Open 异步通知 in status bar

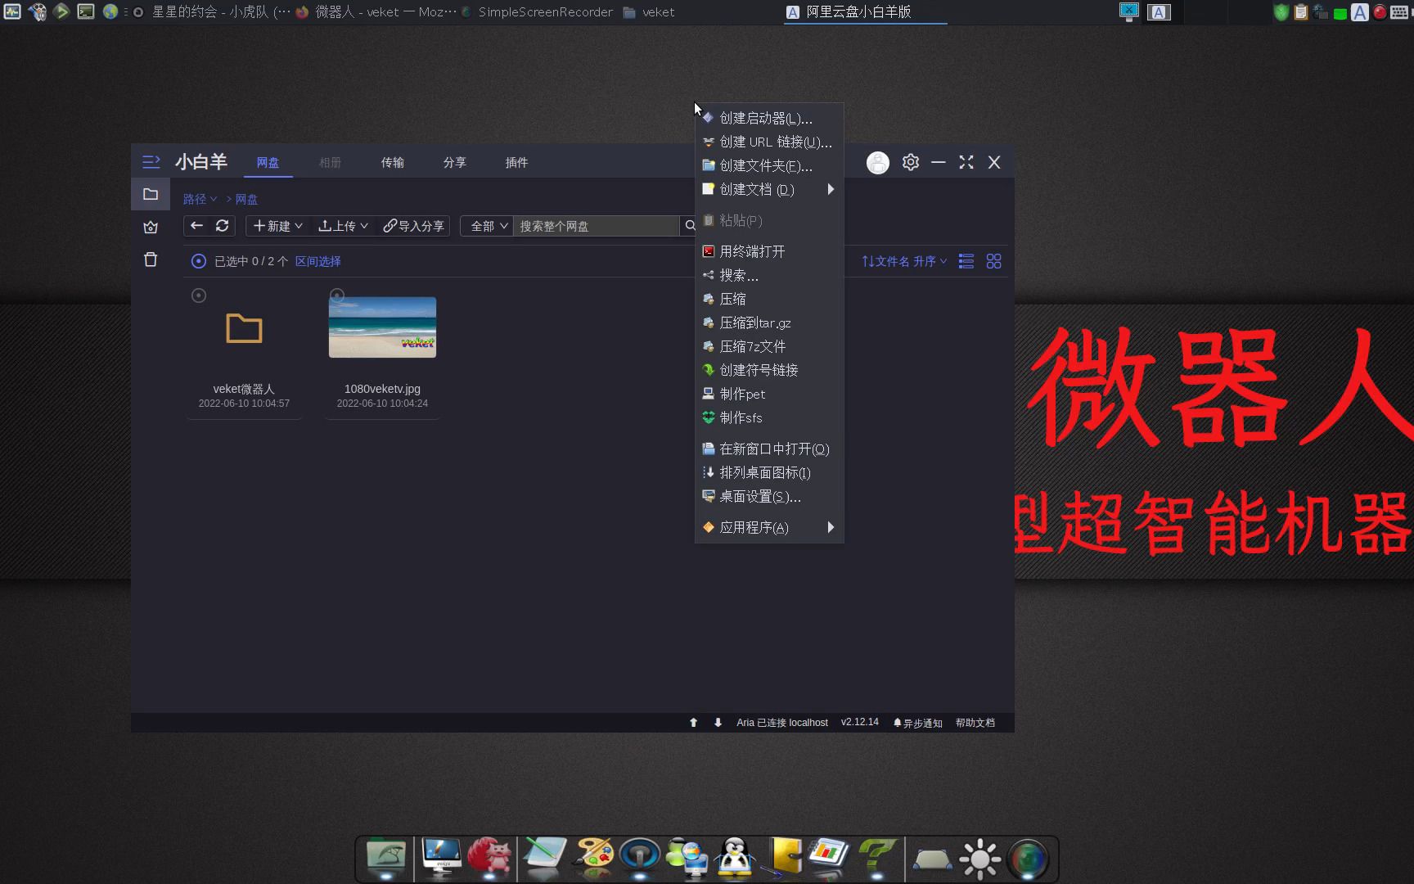click(x=918, y=723)
